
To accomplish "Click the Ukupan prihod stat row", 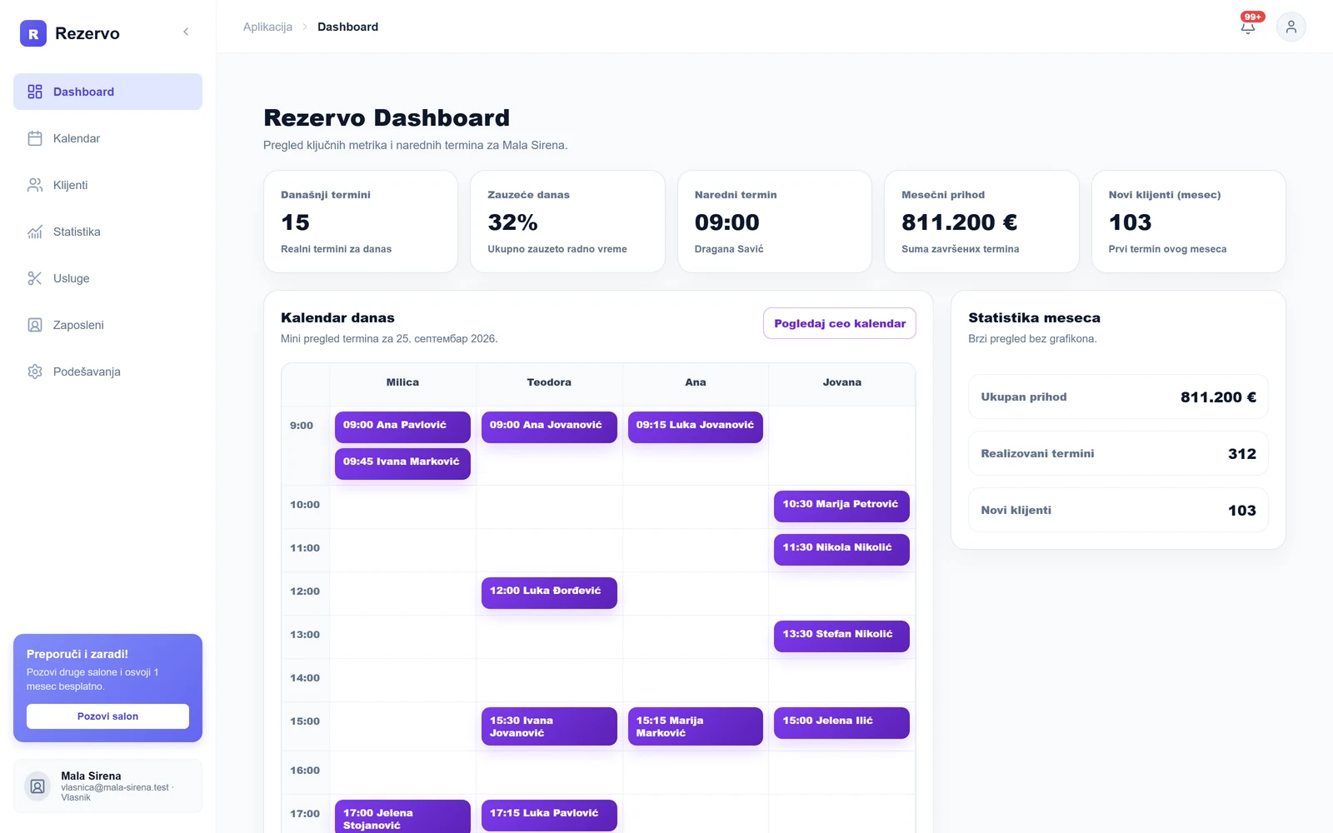I will pyautogui.click(x=1118, y=397).
